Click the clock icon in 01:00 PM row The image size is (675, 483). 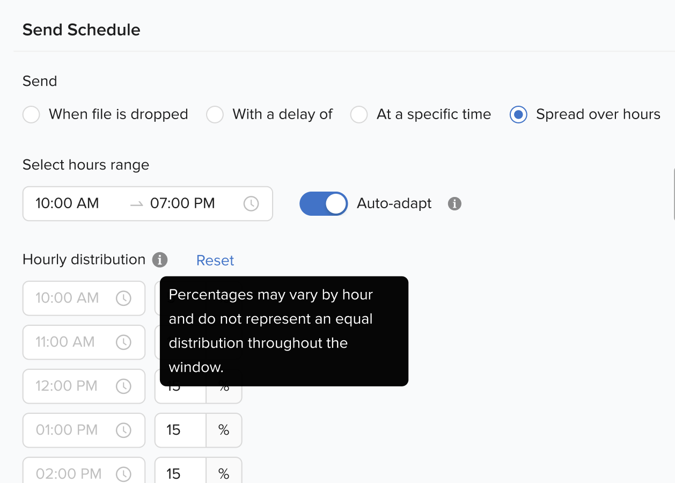click(124, 430)
